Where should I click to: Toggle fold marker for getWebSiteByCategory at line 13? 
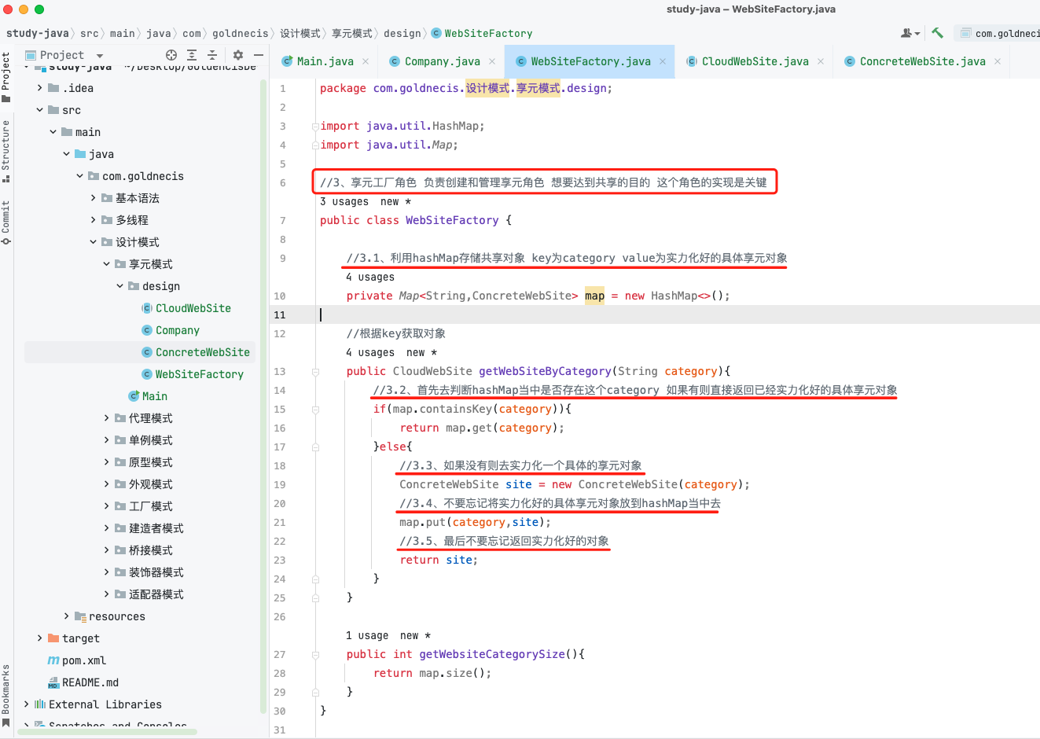315,371
